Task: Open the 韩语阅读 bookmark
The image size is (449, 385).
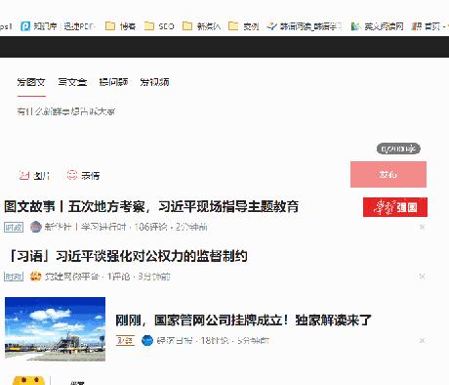Action: [305, 26]
